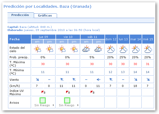This screenshot has height=114, width=159.
Task: Click Saturday morning cloudy weather icon
Action: pos(86,49)
